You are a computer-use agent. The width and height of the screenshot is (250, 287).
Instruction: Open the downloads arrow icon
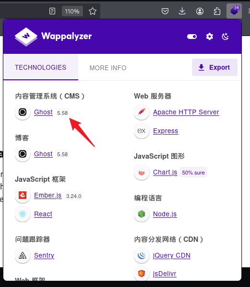point(182,11)
